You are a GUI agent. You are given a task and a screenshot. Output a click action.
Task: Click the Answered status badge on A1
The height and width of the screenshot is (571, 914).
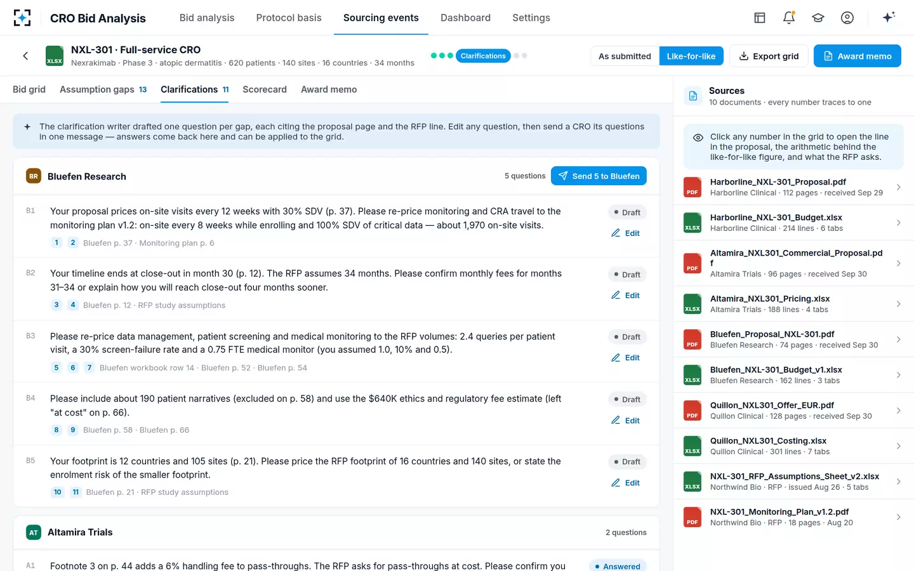tap(618, 567)
